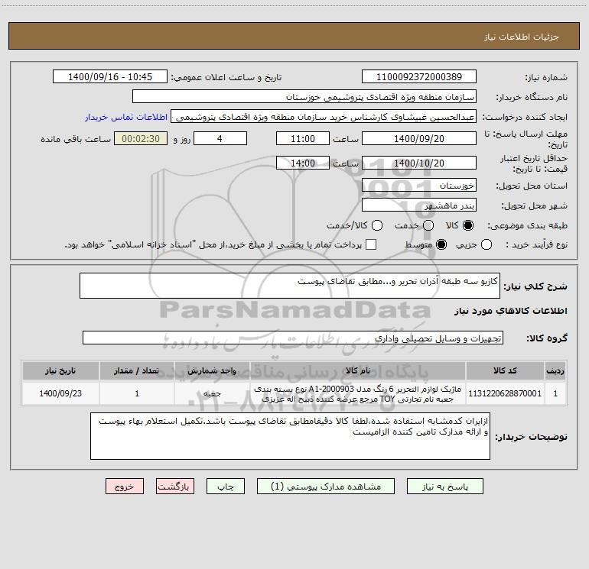Click the announcement date field 1400/09/16 - 10:45
Viewport: 589px width, 569px height.
110,76
